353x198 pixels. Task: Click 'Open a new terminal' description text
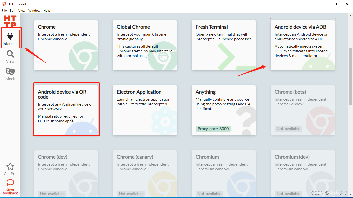[223, 37]
